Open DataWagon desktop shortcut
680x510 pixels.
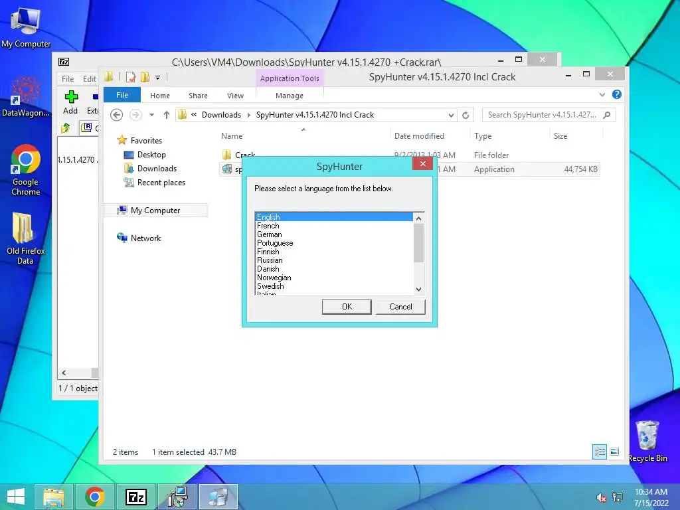[x=26, y=96]
